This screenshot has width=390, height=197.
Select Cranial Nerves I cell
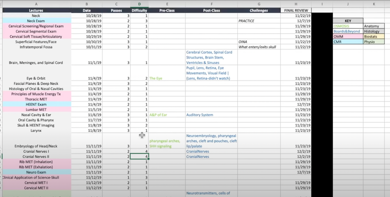[x=36, y=152]
